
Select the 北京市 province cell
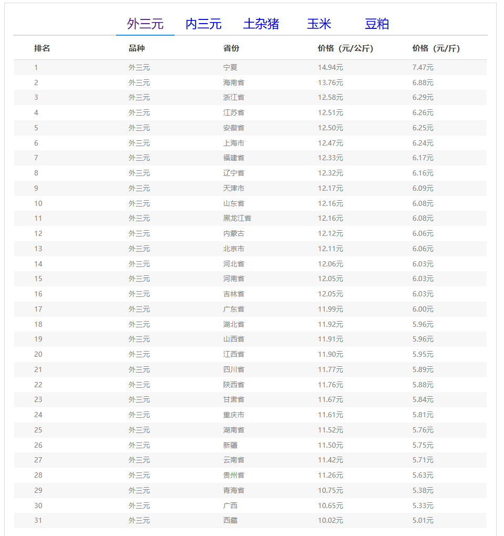(233, 249)
